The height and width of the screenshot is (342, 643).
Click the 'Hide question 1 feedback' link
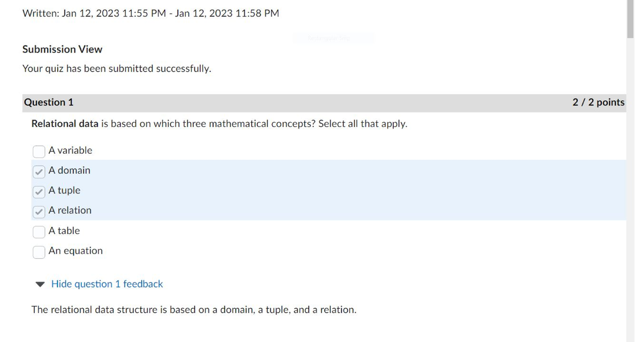click(107, 284)
